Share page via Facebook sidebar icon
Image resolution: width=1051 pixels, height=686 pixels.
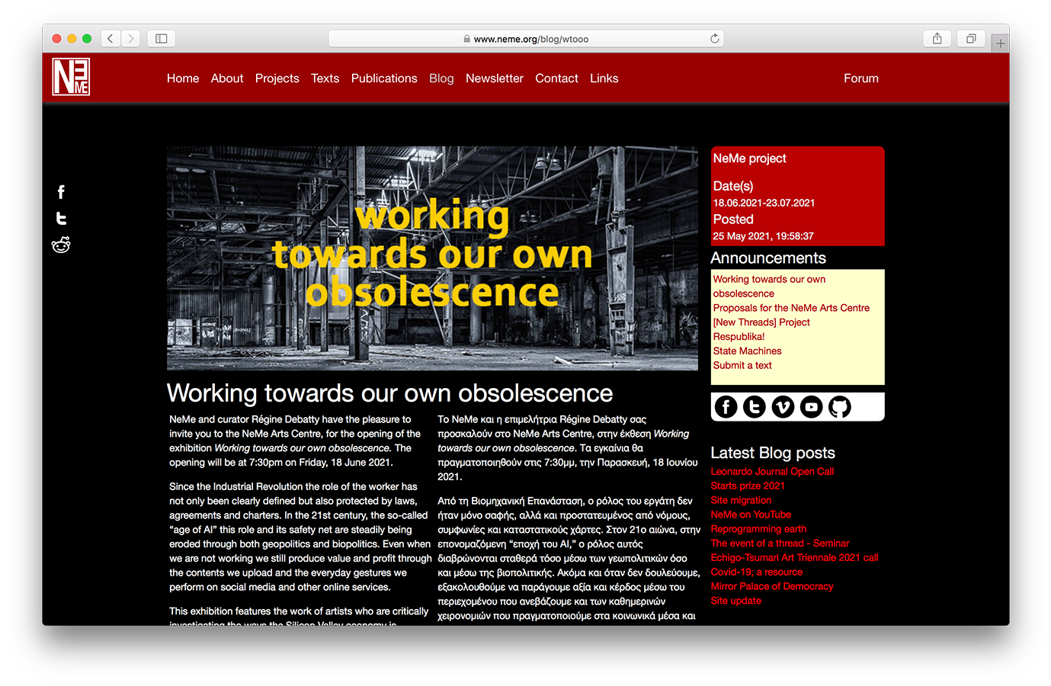pos(61,192)
